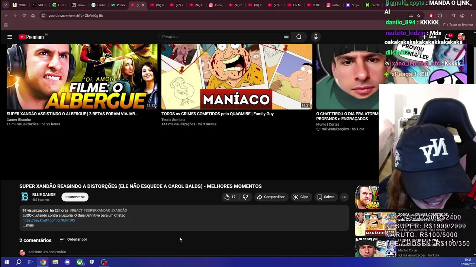The width and height of the screenshot is (476, 267).
Task: Switch to the PixGG tab
Action: [118, 5]
